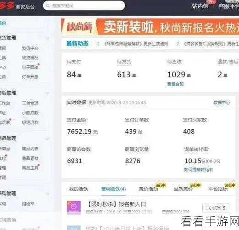Viewport: 239px width, 230px height.
Task: Click the 商品访客数 6931 value
Action: (75, 161)
